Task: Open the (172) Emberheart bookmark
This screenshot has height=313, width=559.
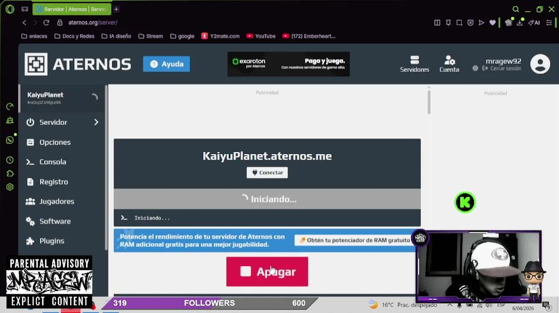Action: tap(309, 36)
